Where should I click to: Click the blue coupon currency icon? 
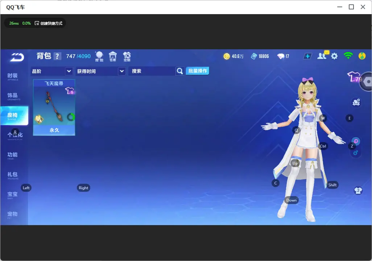[x=254, y=56]
